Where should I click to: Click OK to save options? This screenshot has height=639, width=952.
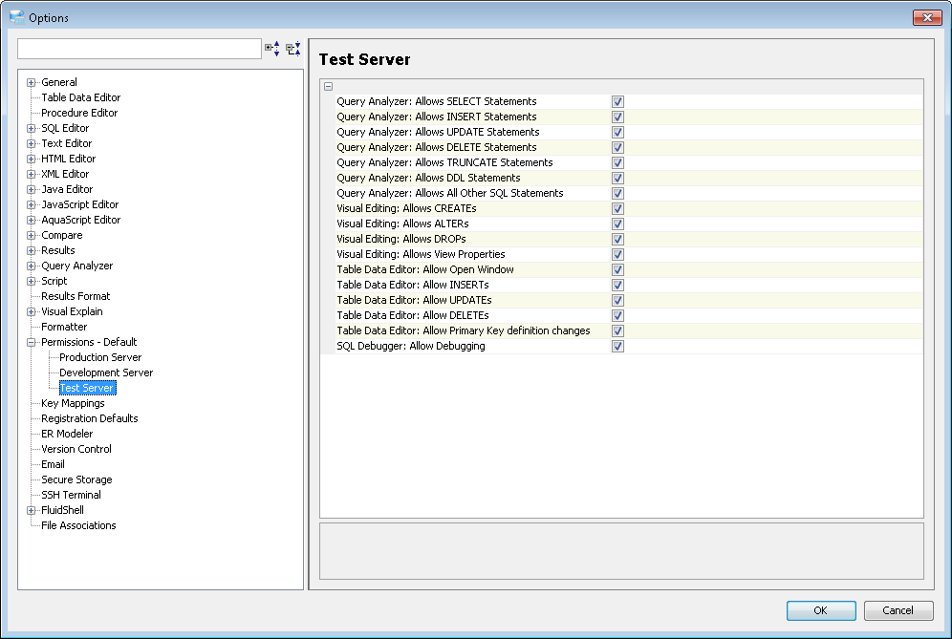coord(821,610)
